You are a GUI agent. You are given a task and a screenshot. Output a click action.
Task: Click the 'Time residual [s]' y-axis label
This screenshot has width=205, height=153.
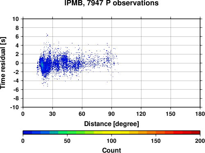tap(3, 63)
